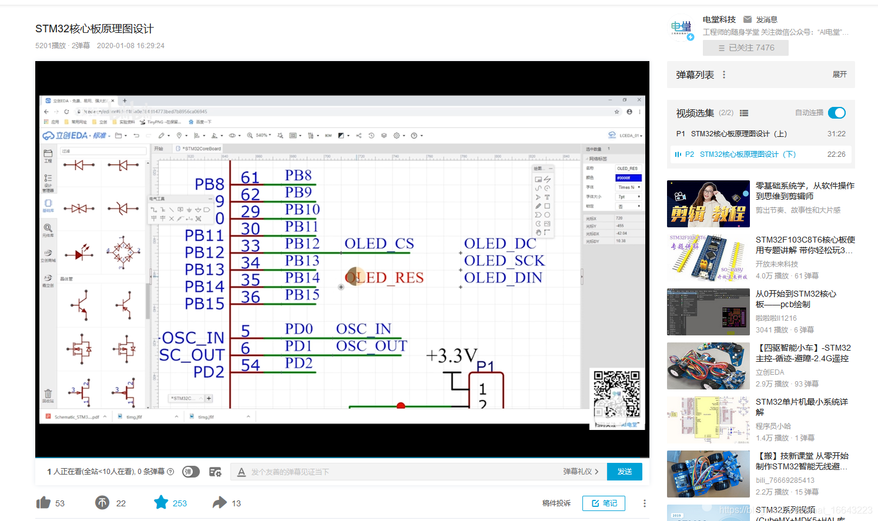Open title STM32单片机最小系统详解

point(802,407)
